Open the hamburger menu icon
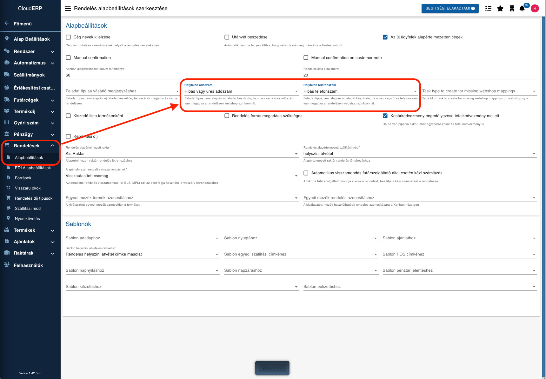The width and height of the screenshot is (546, 379). [x=68, y=8]
